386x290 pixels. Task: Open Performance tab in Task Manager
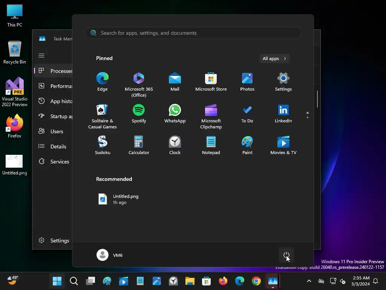pyautogui.click(x=53, y=86)
